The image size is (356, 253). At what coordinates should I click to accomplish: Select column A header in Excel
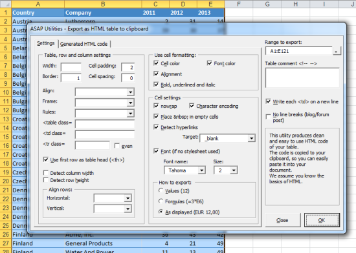tap(38, 4)
